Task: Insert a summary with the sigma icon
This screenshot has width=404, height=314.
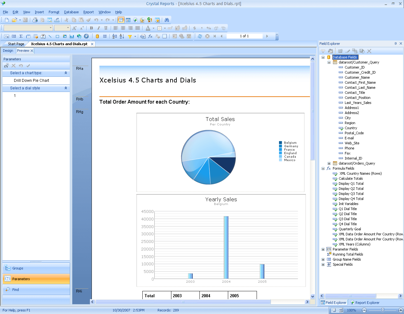Action: coord(21,36)
